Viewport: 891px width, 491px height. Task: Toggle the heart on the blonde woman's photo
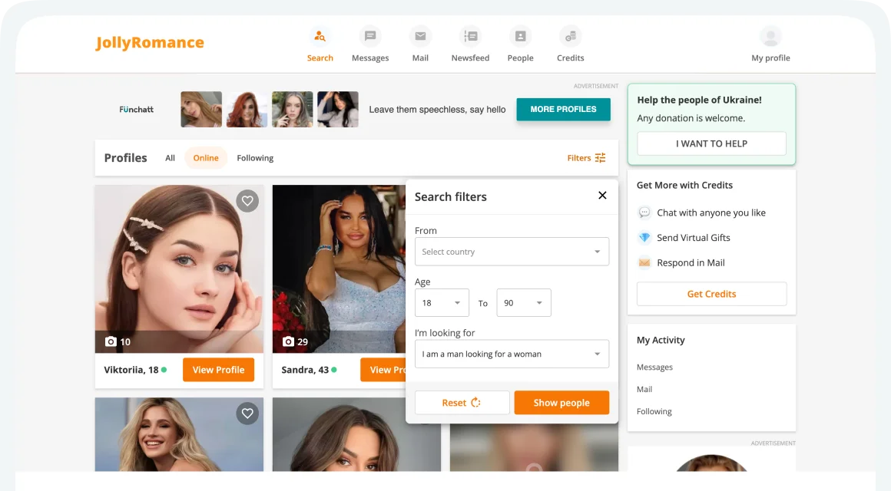247,414
